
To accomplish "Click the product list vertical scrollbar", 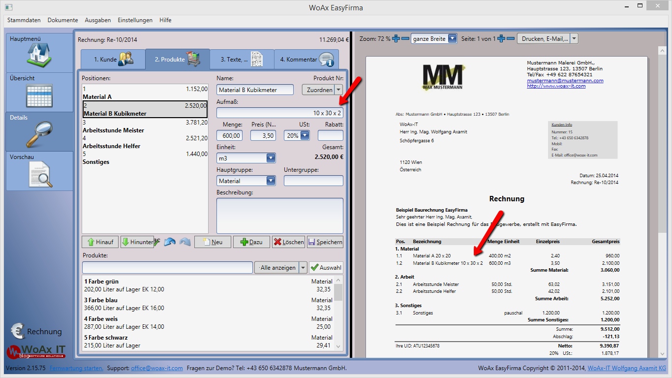I will pyautogui.click(x=338, y=314).
